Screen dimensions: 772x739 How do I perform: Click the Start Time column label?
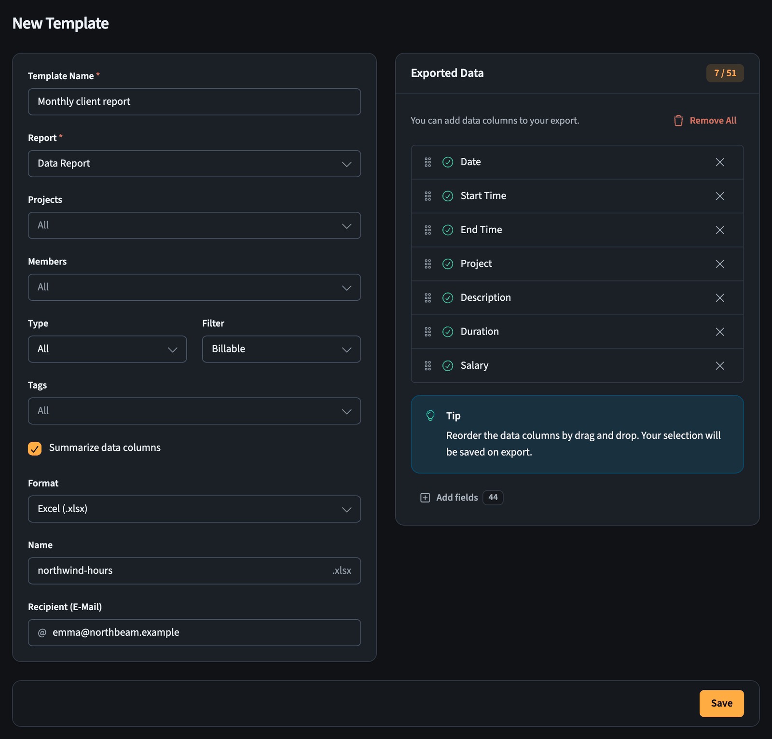coord(483,196)
